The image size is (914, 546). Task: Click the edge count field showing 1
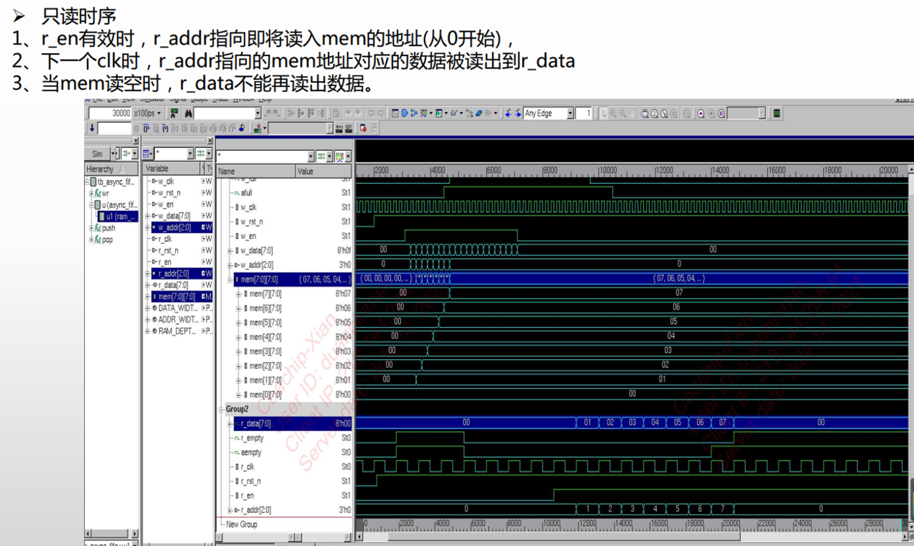[x=584, y=113]
